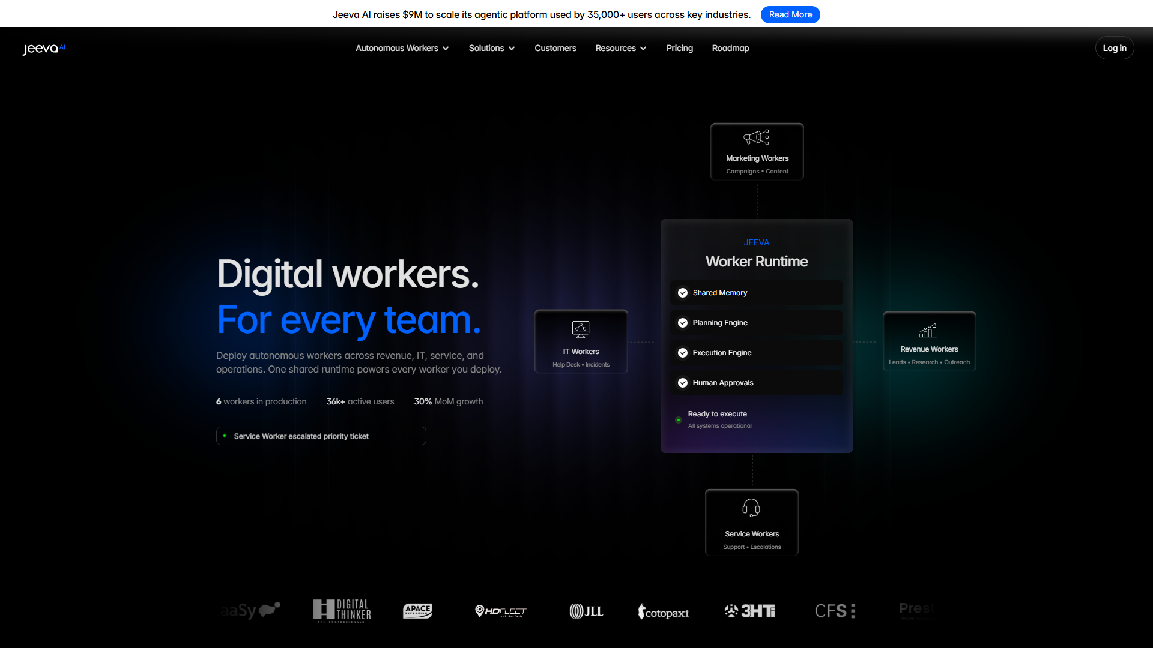Click the Shared Memory checkmark icon
This screenshot has height=648, width=1153.
coord(683,293)
